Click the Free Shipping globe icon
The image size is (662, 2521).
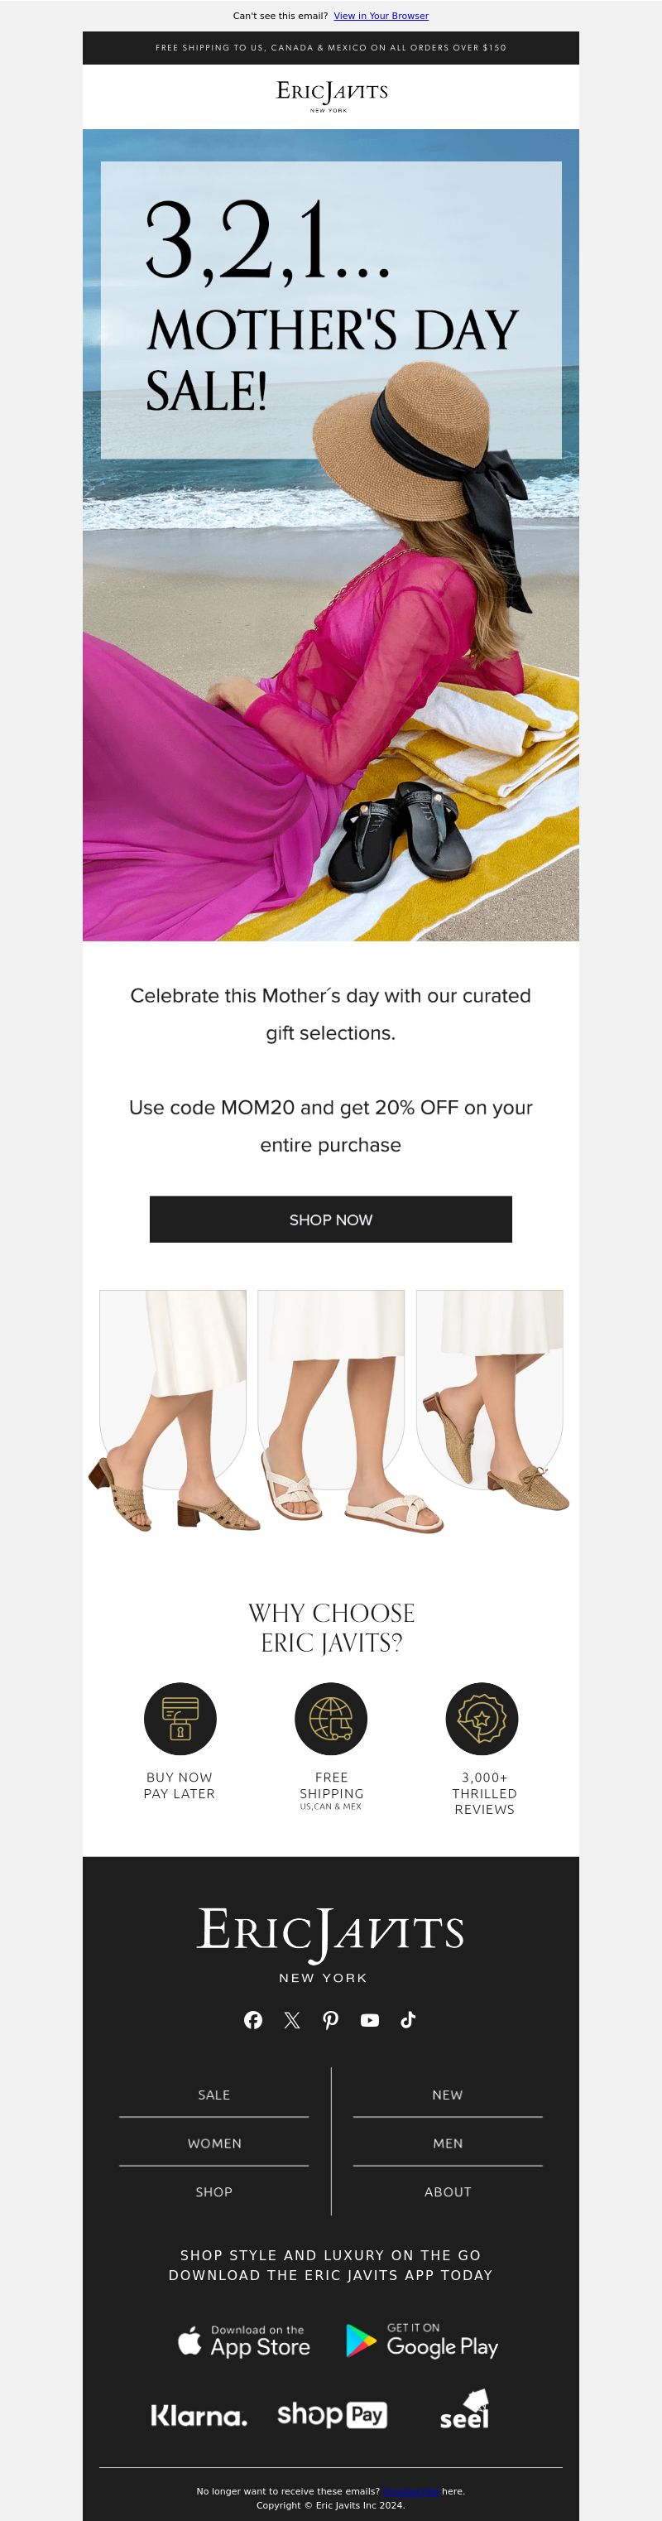(330, 1719)
